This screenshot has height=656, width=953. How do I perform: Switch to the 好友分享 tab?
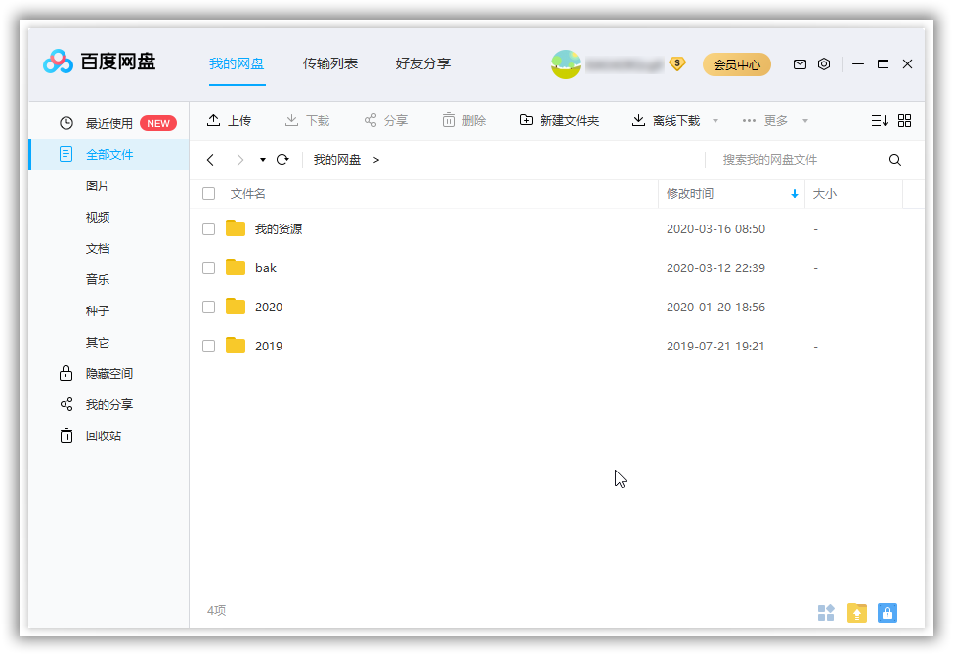coord(422,63)
